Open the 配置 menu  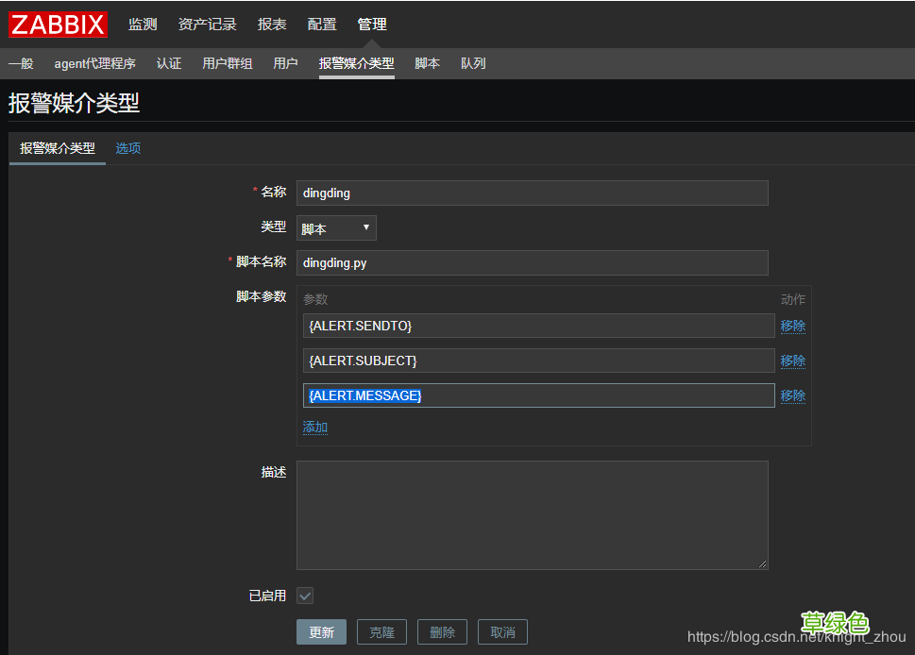tap(321, 24)
